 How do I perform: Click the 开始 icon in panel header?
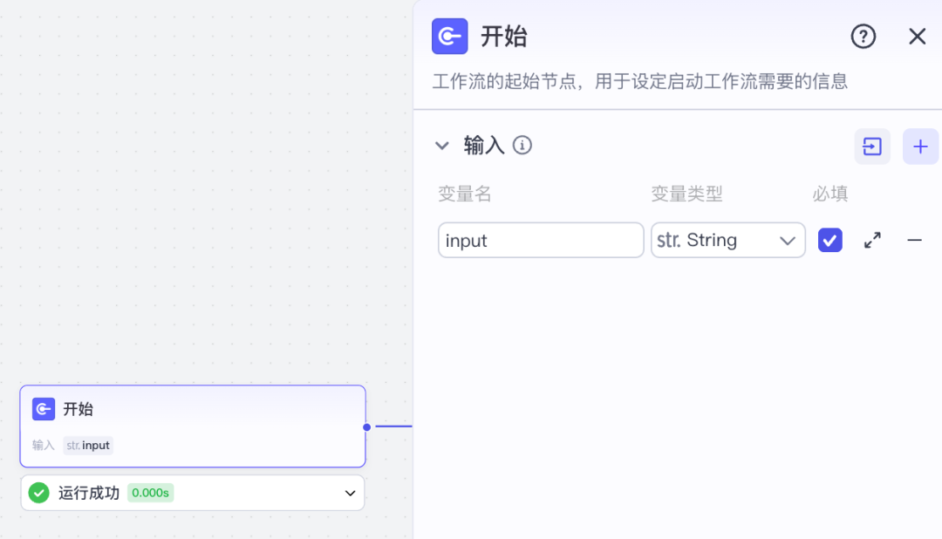click(x=450, y=37)
